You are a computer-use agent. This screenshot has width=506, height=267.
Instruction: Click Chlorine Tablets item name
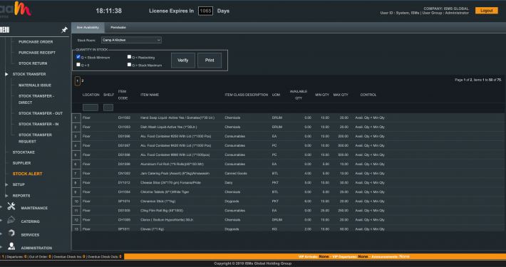pyautogui.click(x=165, y=192)
